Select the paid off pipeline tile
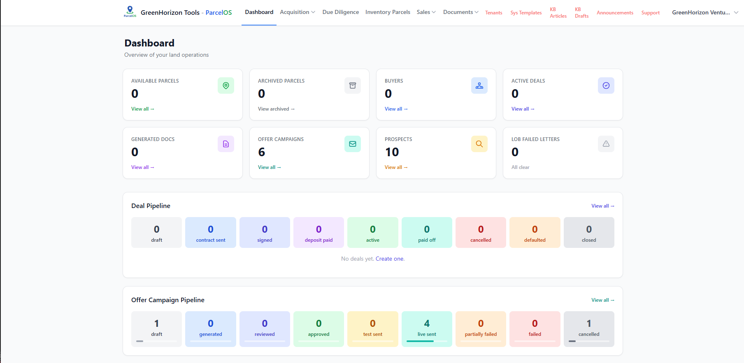The image size is (744, 363). pos(427,233)
